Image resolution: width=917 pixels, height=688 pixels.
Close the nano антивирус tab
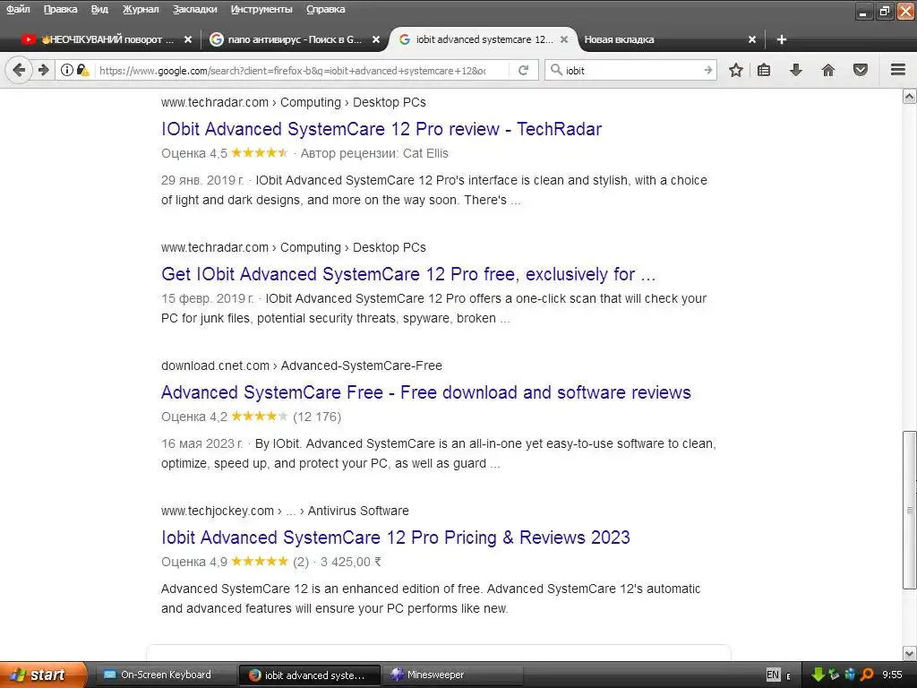pyautogui.click(x=376, y=39)
